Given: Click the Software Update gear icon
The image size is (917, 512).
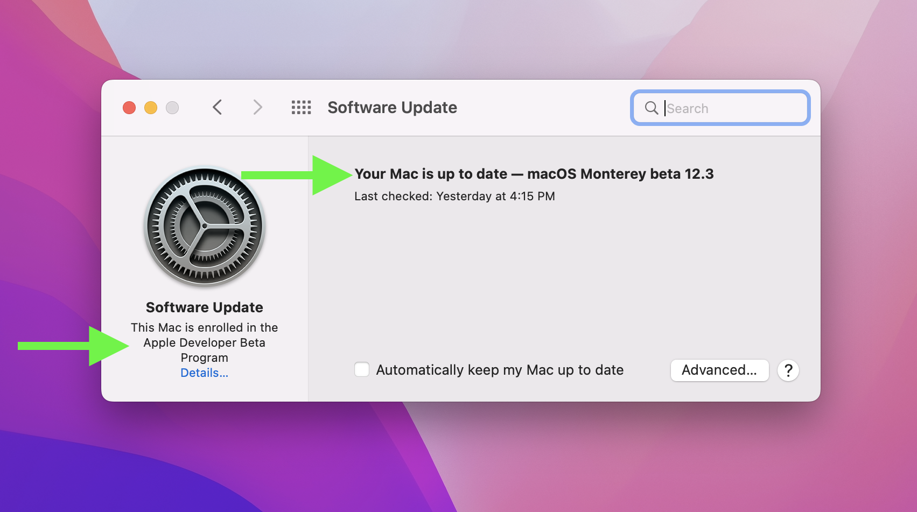Looking at the screenshot, I should pos(204,227).
